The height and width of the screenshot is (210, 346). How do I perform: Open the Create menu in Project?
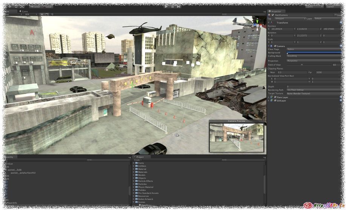[x=137, y=160]
